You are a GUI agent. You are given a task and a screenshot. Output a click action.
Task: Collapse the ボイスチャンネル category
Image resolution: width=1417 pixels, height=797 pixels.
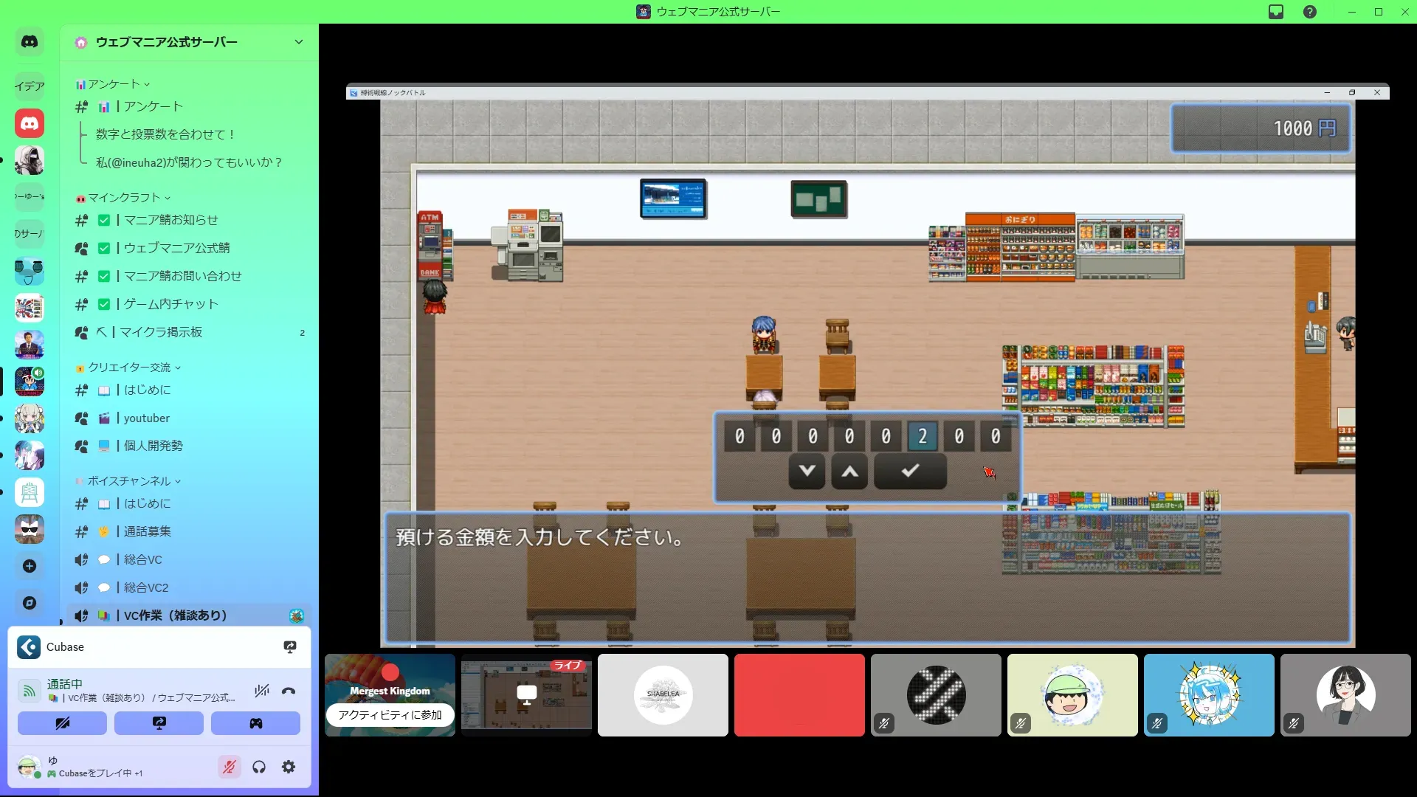coord(129,481)
